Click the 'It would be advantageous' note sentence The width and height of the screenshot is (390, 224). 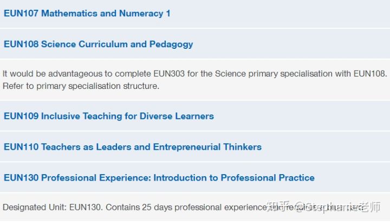195,74
